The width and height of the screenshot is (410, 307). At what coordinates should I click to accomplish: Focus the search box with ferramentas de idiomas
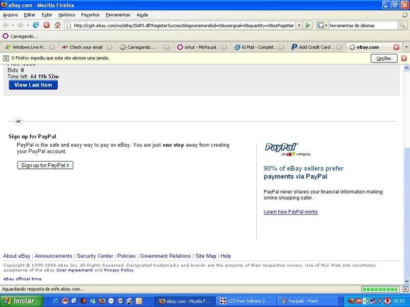tap(363, 25)
